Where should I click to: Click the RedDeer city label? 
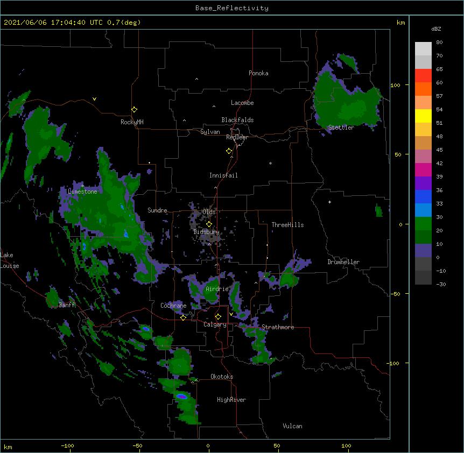click(237, 137)
